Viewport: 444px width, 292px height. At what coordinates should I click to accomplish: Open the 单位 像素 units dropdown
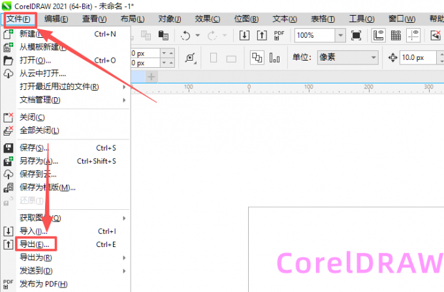click(348, 57)
